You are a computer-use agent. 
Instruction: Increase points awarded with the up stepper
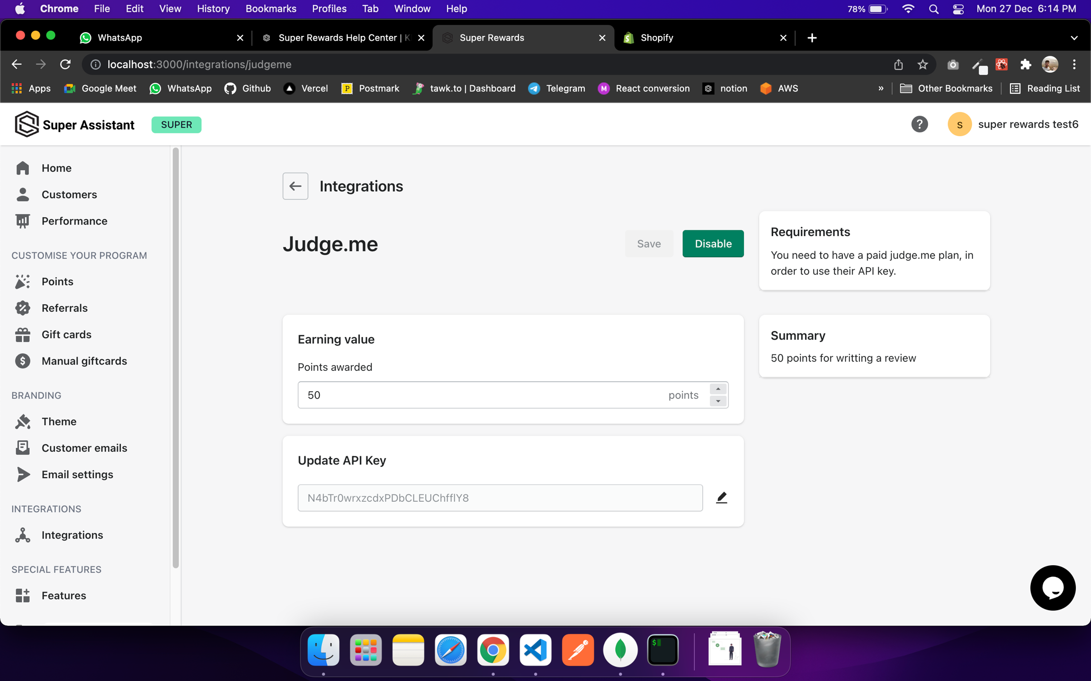tap(718, 389)
